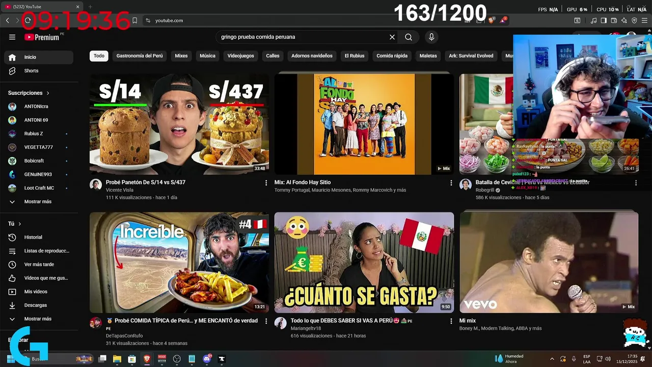Open options menu for Batalla de Ceviche video

[x=636, y=182]
